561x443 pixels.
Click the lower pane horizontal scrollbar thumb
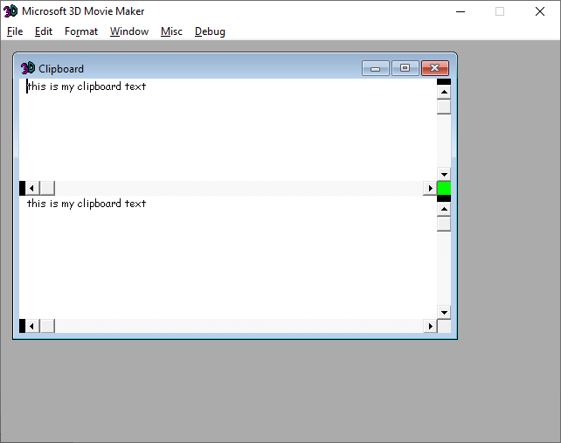(47, 326)
